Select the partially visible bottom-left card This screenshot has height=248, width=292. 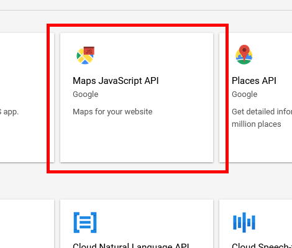point(27,224)
